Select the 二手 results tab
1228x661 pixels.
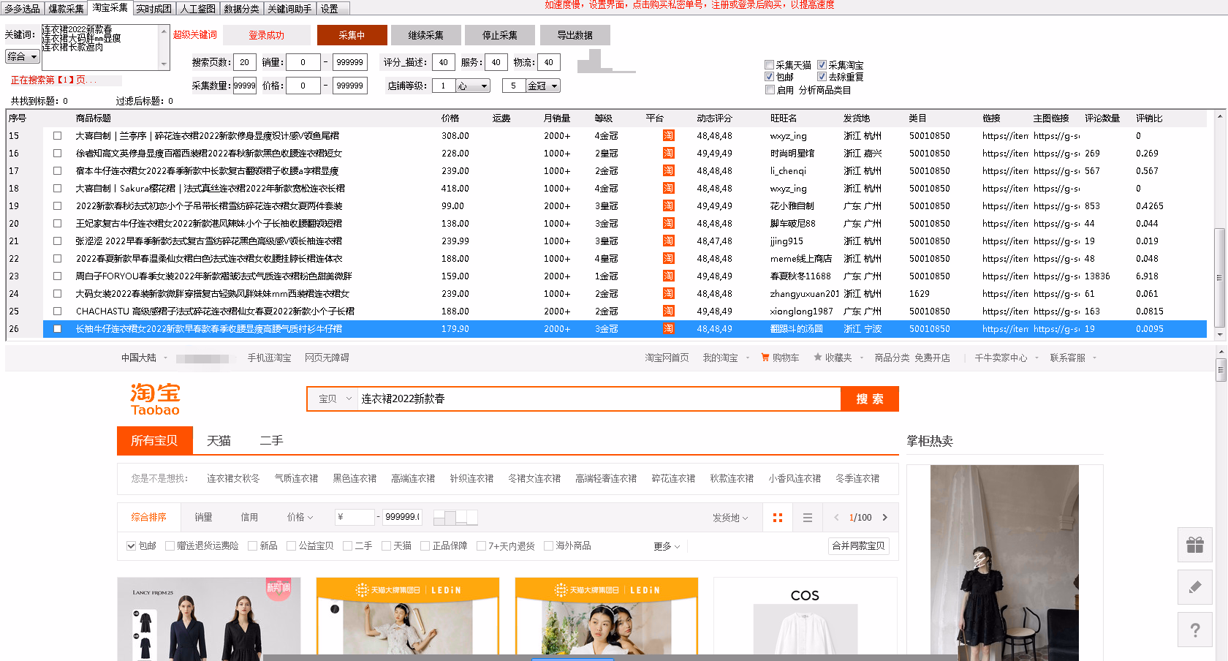pyautogui.click(x=271, y=441)
